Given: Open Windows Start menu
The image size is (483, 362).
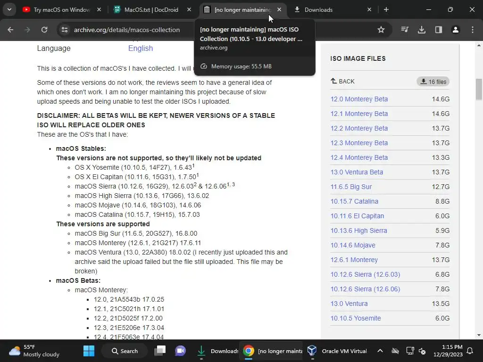Looking at the screenshot, I should tap(89, 351).
